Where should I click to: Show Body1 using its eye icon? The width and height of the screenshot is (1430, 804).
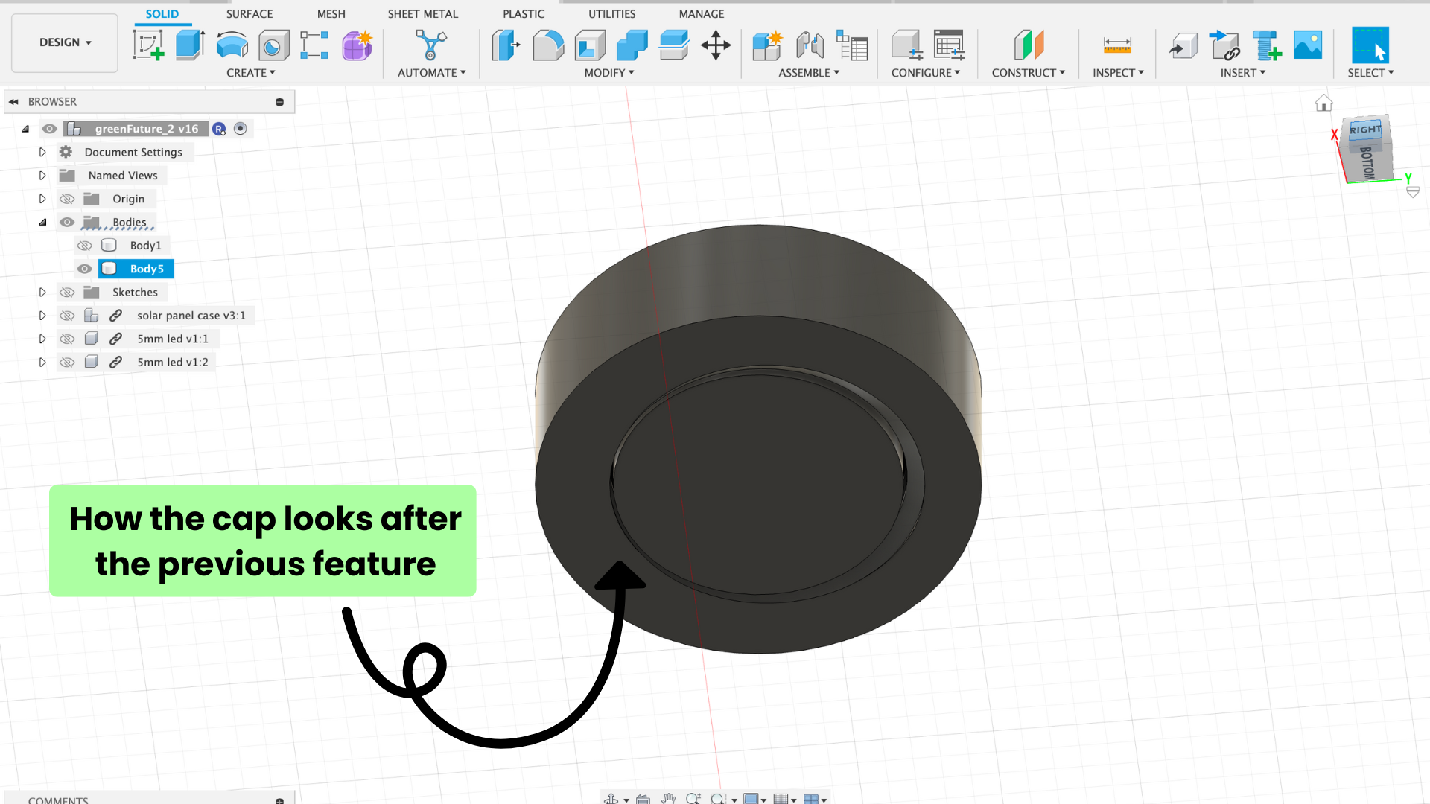pos(85,246)
